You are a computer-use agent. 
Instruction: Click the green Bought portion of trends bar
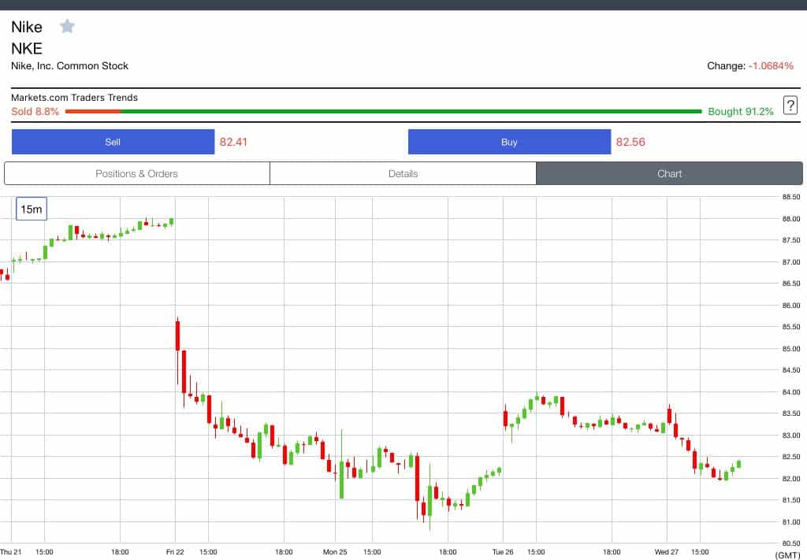click(x=411, y=111)
